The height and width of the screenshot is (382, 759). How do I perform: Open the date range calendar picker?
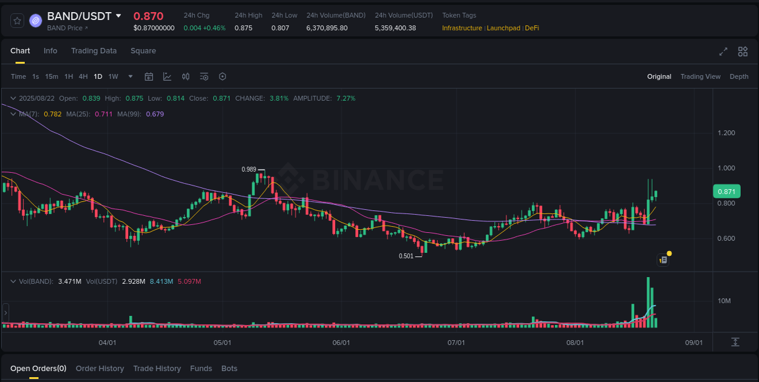pos(149,76)
